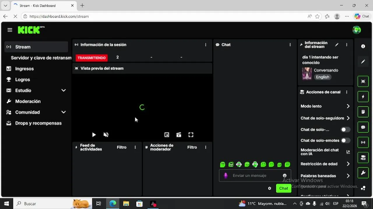Open Feed de actividades options menu
Viewport: 373px width, 209px height.
click(135, 147)
